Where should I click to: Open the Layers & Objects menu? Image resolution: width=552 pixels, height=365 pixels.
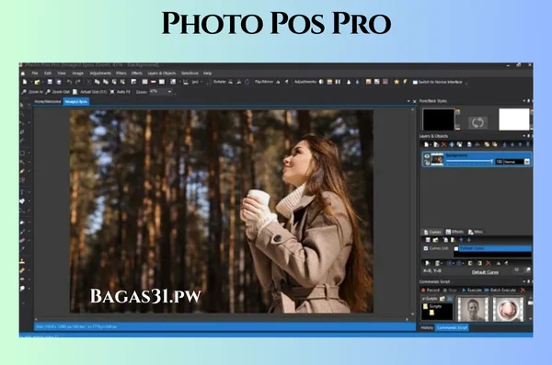point(162,74)
